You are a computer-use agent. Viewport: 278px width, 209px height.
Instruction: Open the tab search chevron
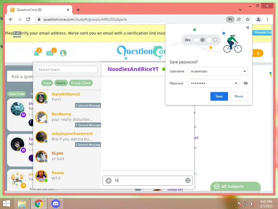point(240,10)
